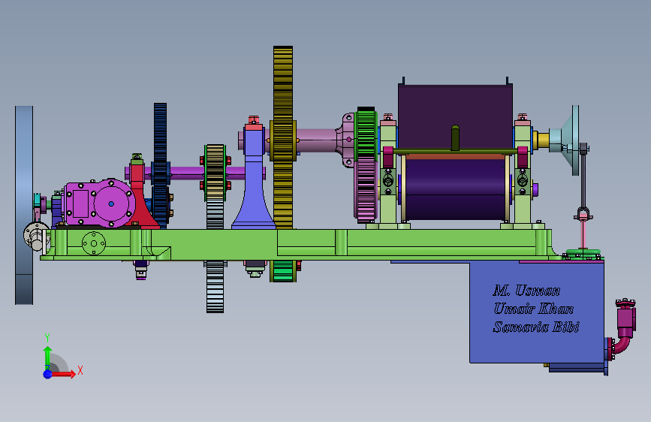
Task: Pick the pink shaft right of yellow gear
Action: coord(316,140)
